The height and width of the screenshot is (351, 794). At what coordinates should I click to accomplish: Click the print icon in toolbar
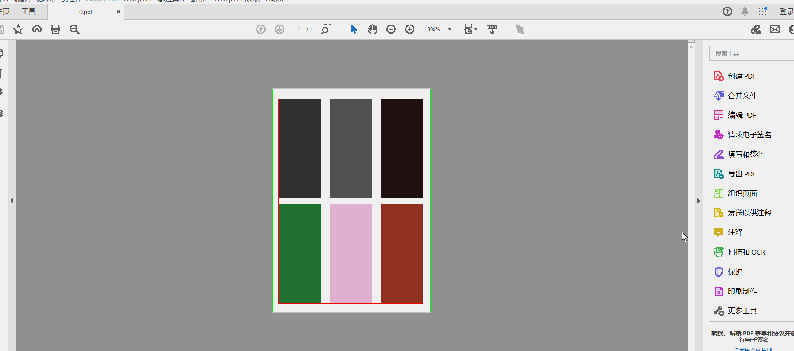point(55,29)
